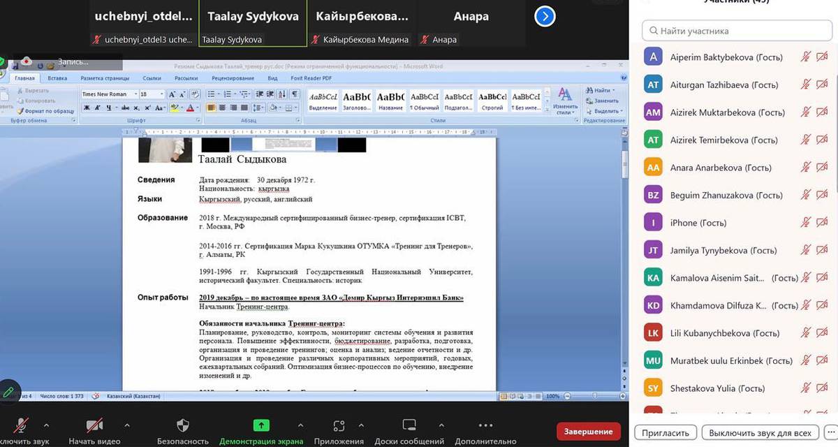This screenshot has width=838, height=447.
Task: Unmute microphone in Zoom toolbar
Action: pos(22,426)
